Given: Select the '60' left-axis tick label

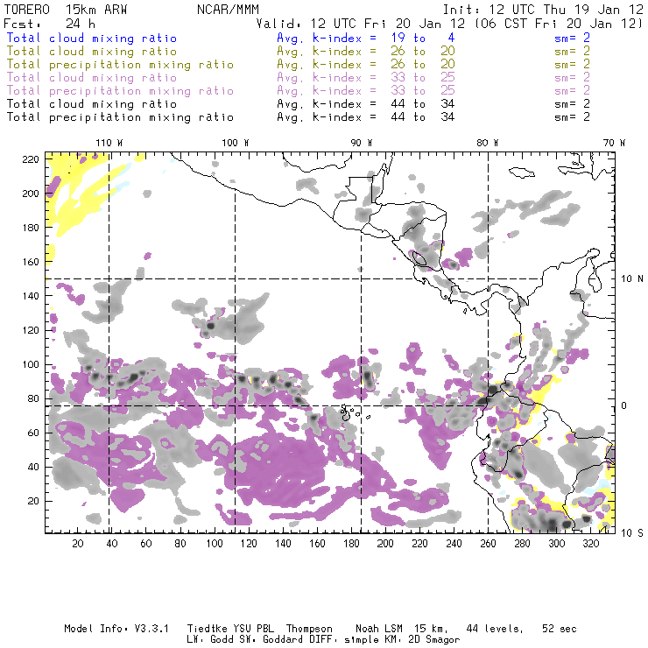Looking at the screenshot, I should (x=33, y=433).
